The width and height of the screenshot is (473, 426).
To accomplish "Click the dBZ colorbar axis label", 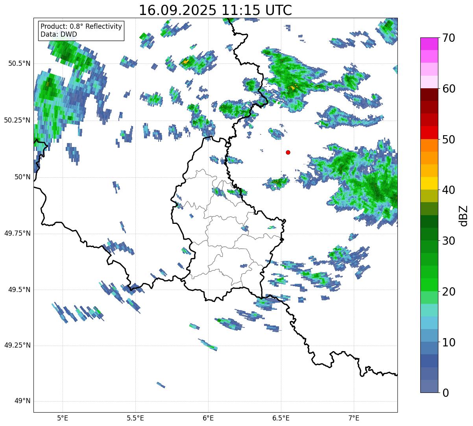I will [463, 216].
